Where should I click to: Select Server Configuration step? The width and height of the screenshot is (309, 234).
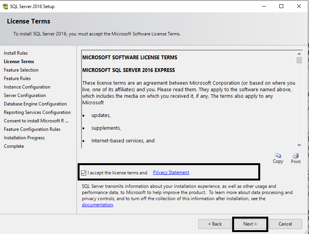[25, 95]
